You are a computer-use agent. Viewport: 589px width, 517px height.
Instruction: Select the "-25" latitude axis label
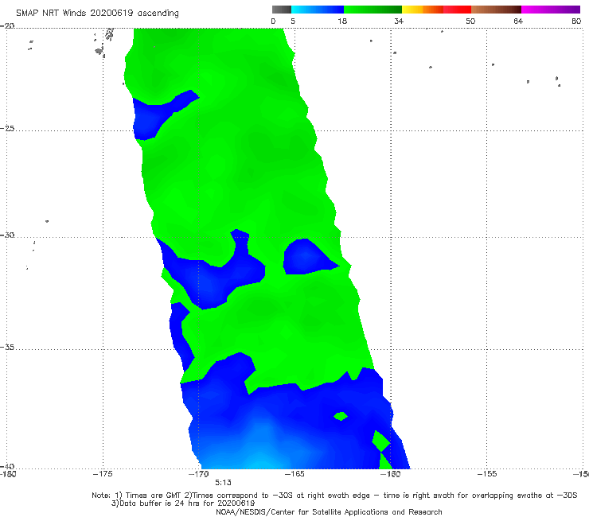coord(7,128)
